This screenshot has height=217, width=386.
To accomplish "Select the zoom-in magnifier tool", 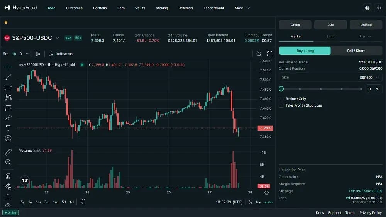I will [8, 162].
